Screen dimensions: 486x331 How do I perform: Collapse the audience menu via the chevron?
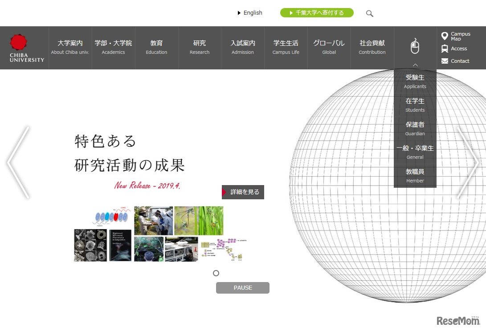pyautogui.click(x=415, y=65)
